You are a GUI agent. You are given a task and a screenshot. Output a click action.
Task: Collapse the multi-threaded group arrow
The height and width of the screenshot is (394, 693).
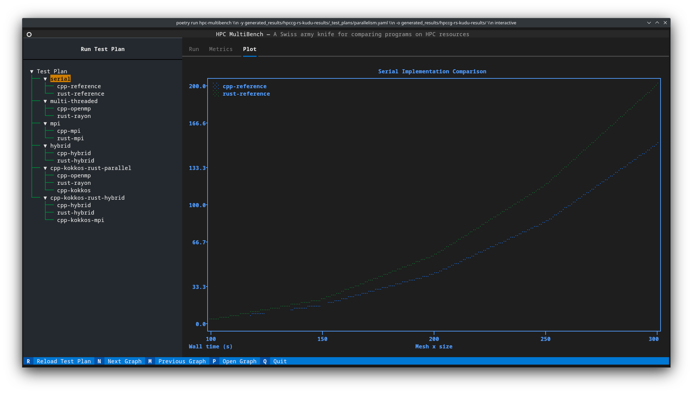[45, 101]
